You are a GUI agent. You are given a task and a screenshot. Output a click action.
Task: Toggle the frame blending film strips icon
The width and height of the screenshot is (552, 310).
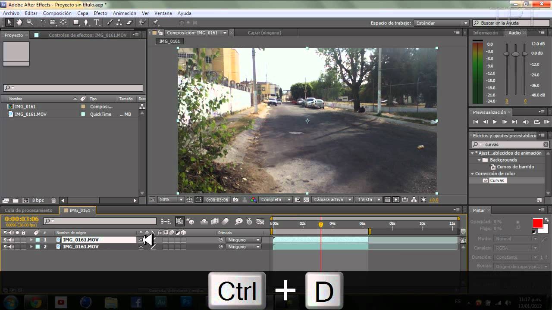215,221
